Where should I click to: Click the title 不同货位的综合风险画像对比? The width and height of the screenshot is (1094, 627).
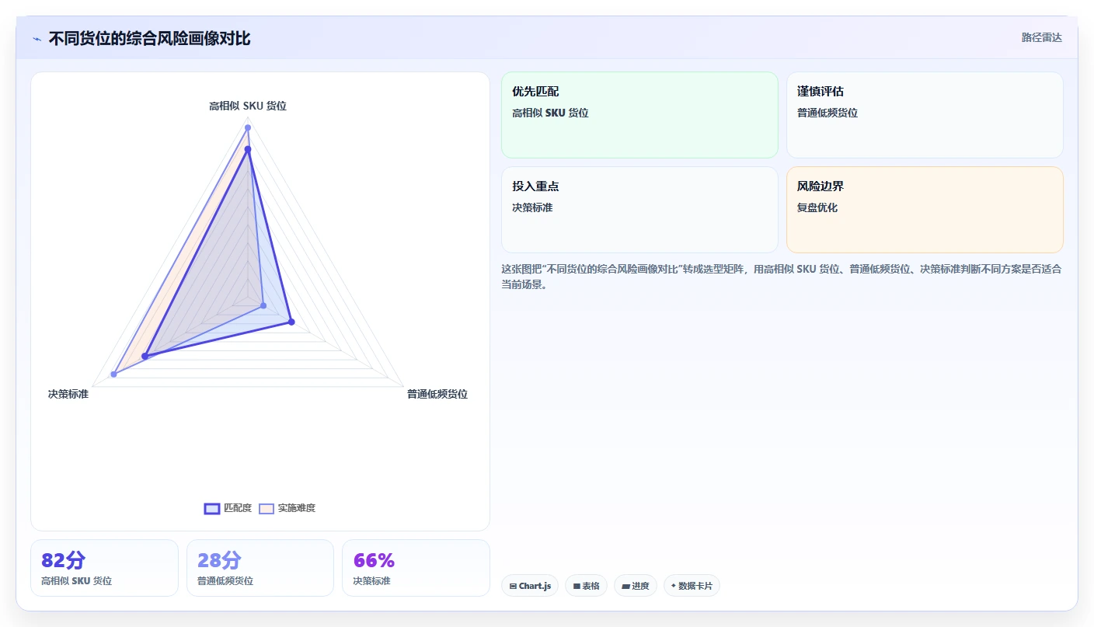click(x=149, y=38)
